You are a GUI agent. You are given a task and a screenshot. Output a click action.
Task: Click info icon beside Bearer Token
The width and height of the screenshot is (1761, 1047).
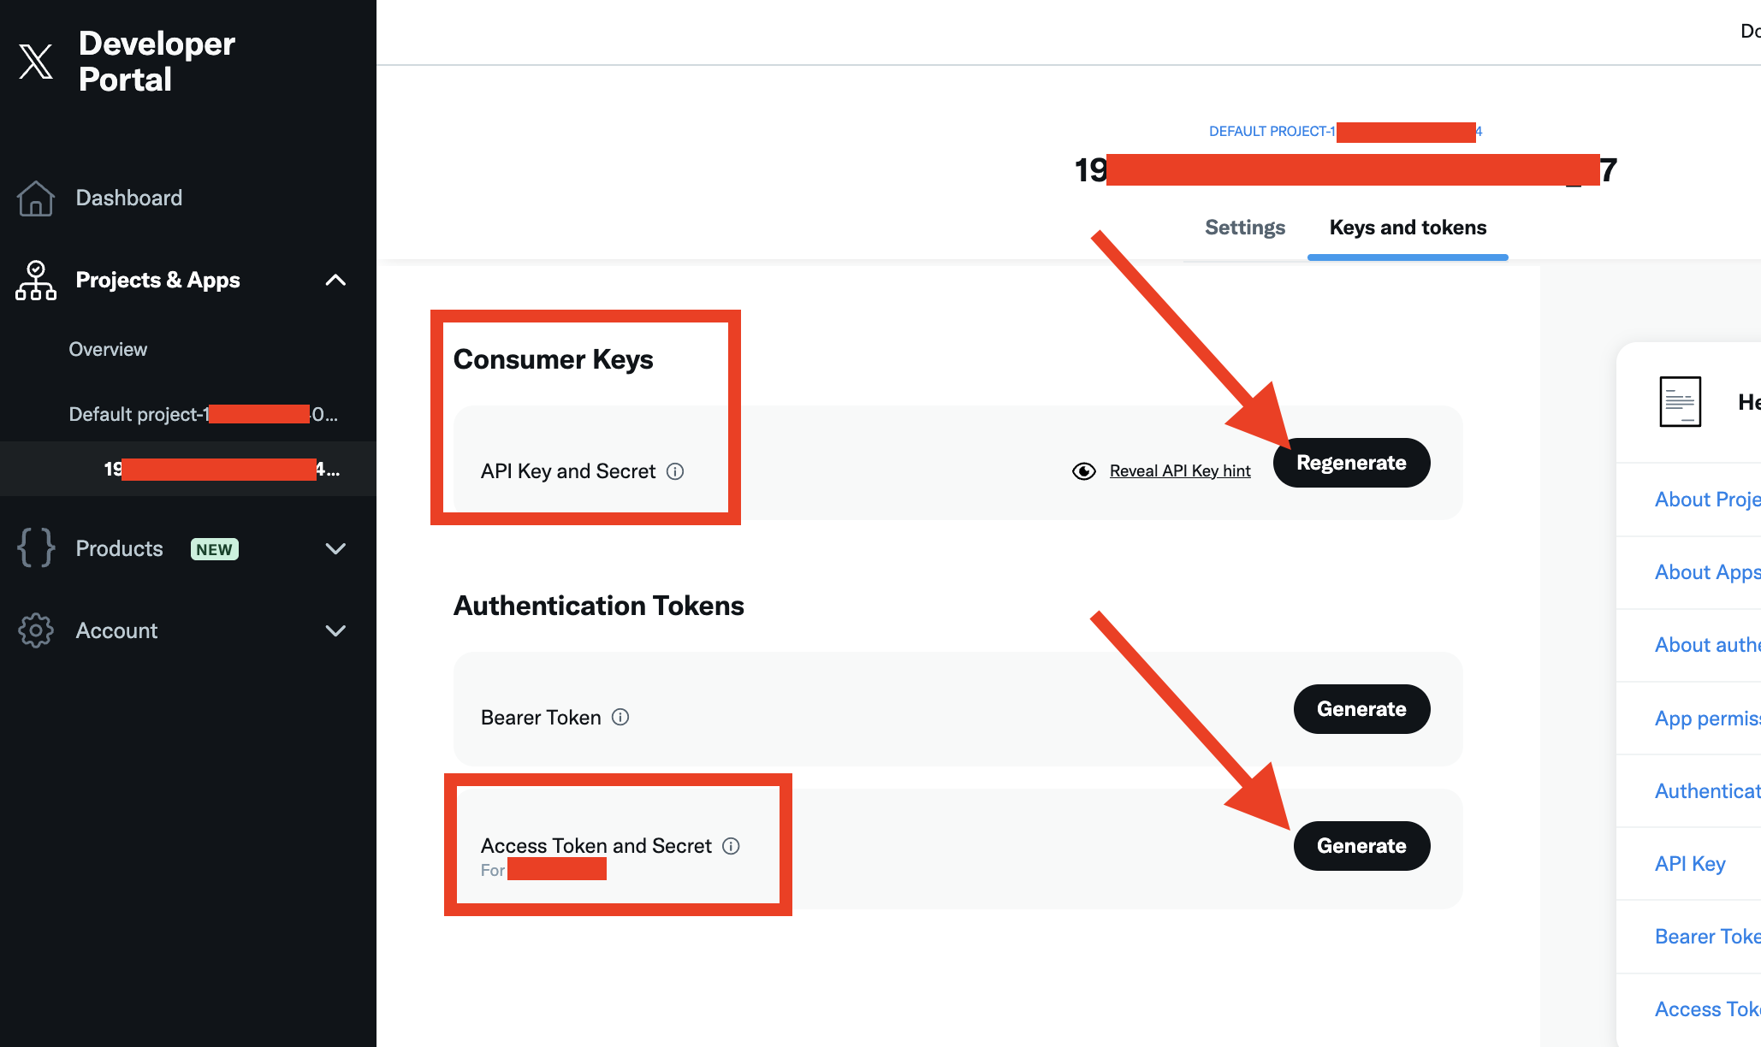620,717
